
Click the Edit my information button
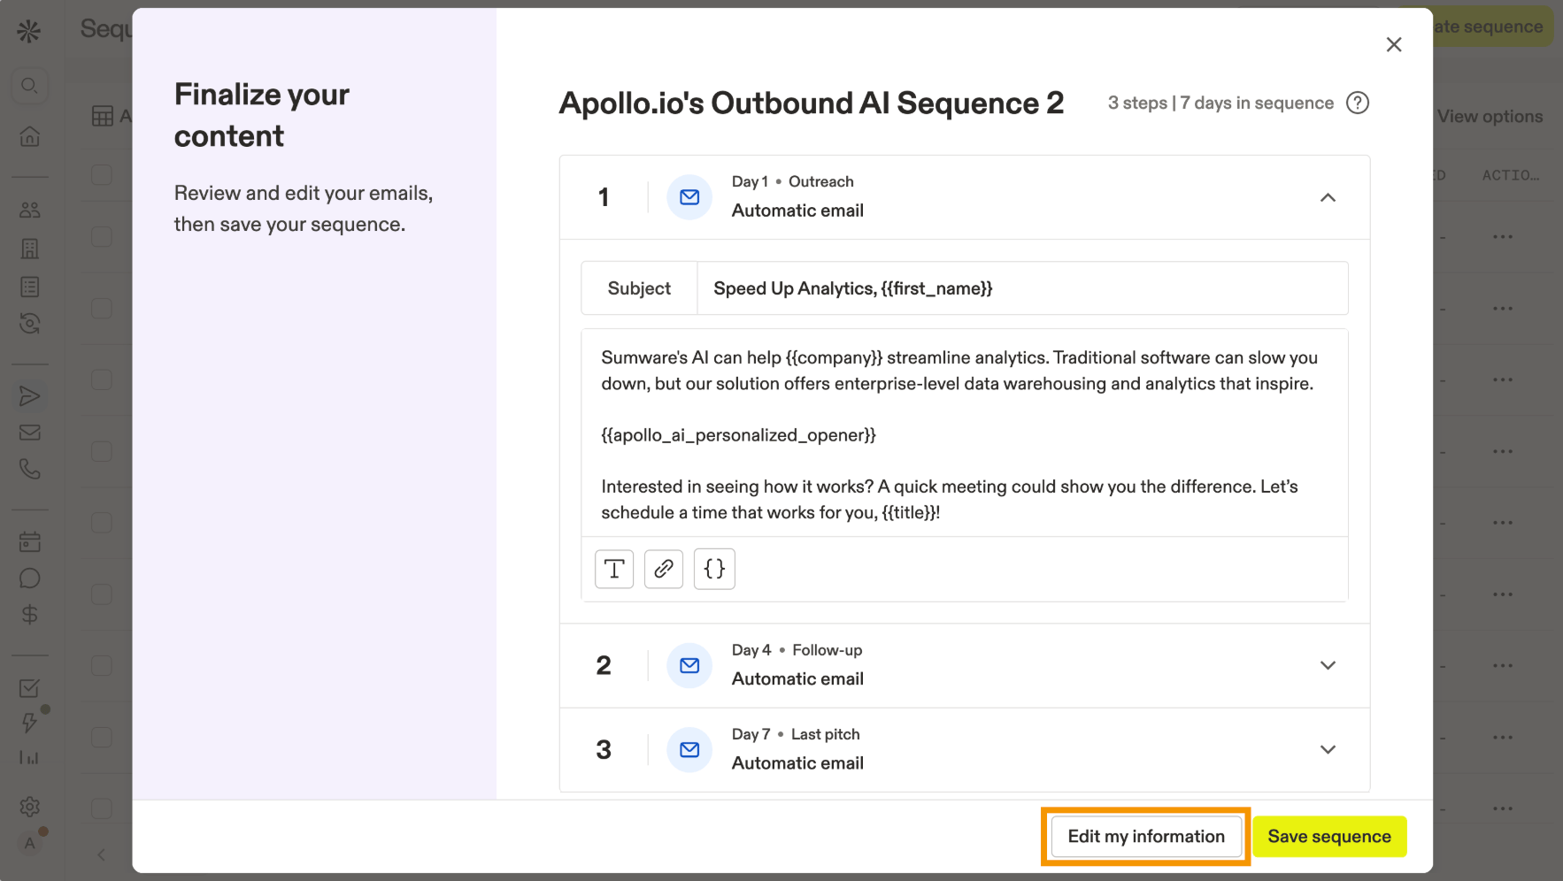pyautogui.click(x=1145, y=837)
